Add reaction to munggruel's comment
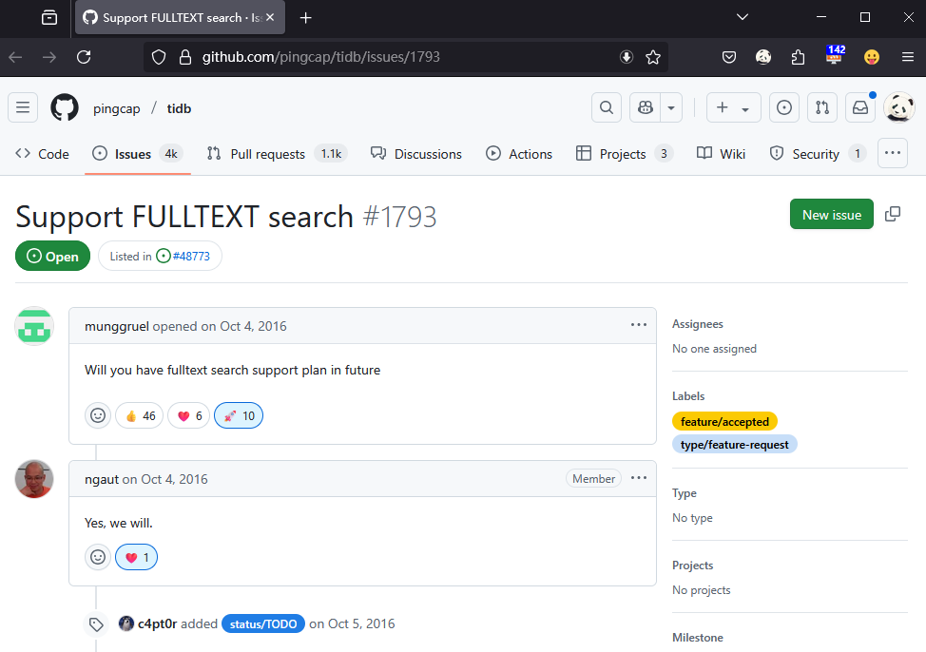This screenshot has width=926, height=652. [x=98, y=415]
